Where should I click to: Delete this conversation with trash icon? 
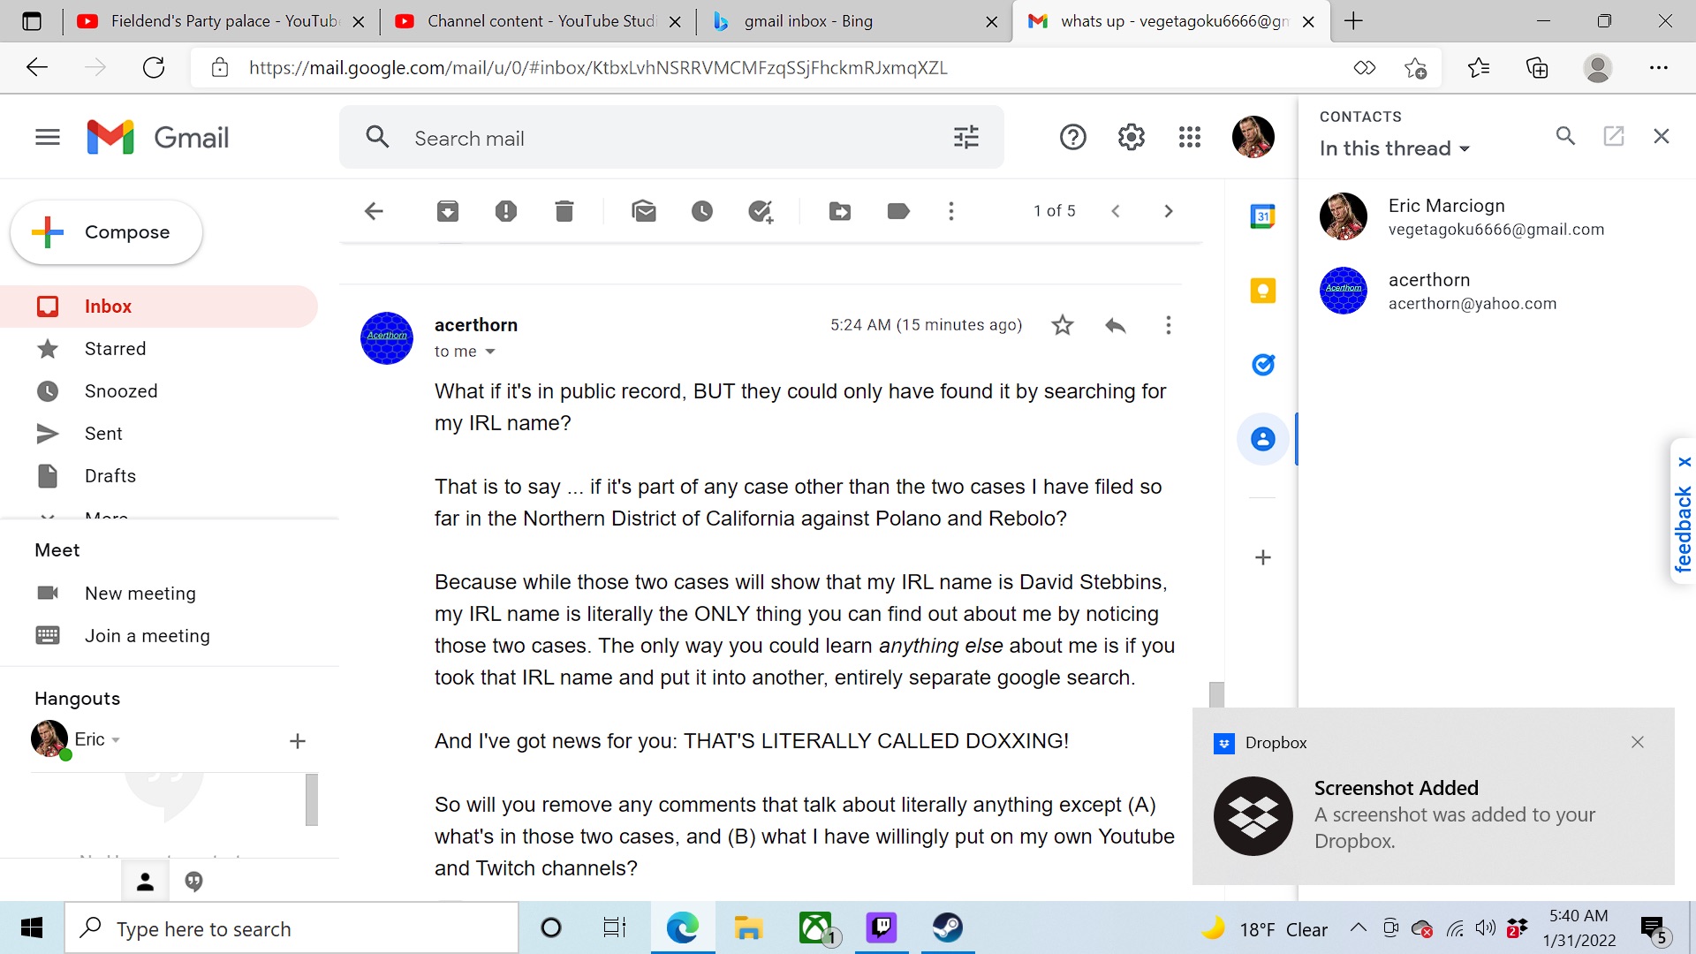pos(564,211)
